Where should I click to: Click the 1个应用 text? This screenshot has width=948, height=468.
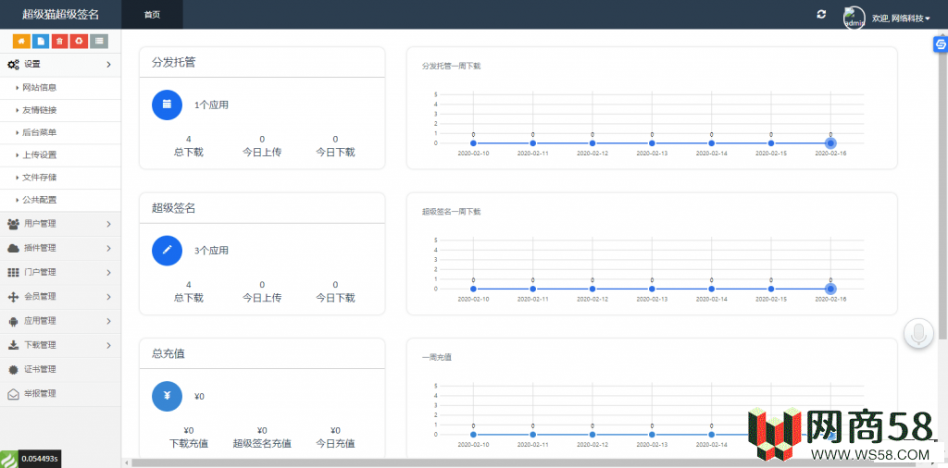coord(212,105)
